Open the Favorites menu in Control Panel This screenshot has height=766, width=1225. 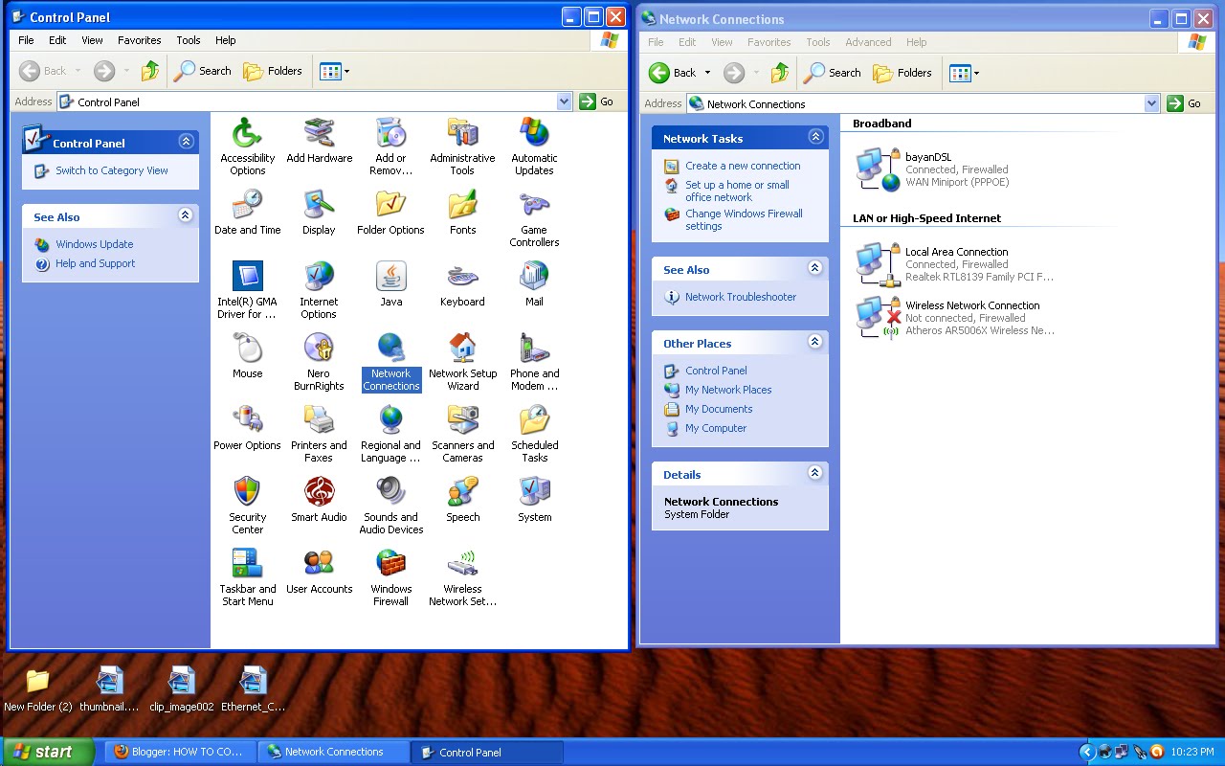[x=139, y=40]
